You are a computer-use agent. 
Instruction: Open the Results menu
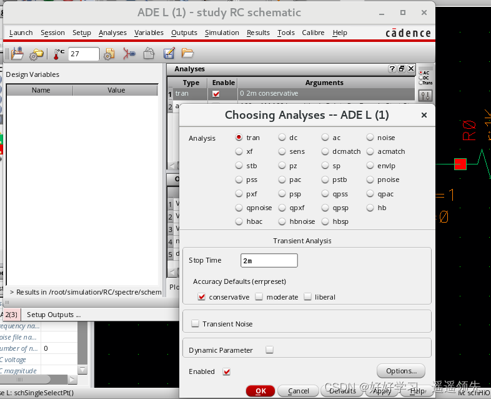pos(258,33)
